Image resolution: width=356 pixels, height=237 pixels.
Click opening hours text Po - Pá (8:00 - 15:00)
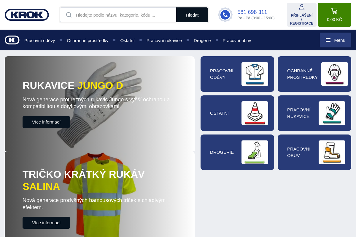(x=256, y=18)
